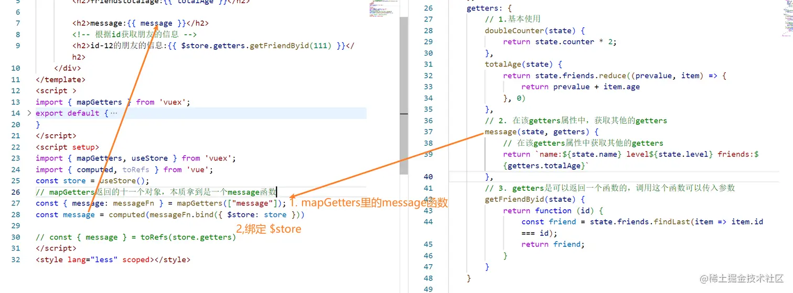Click line number 21 in the left gutter
This screenshot has width=793, height=293.
pos(15,136)
